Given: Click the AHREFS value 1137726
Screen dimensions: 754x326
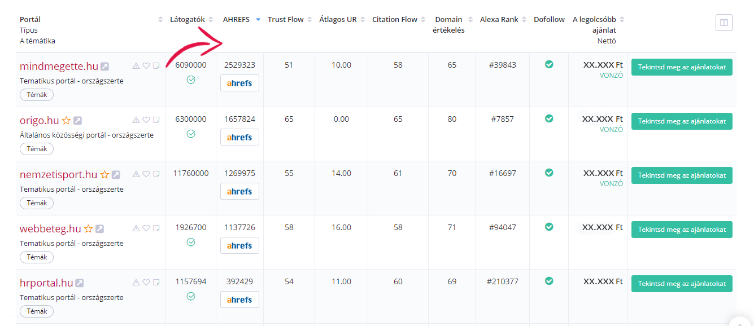Looking at the screenshot, I should (239, 227).
